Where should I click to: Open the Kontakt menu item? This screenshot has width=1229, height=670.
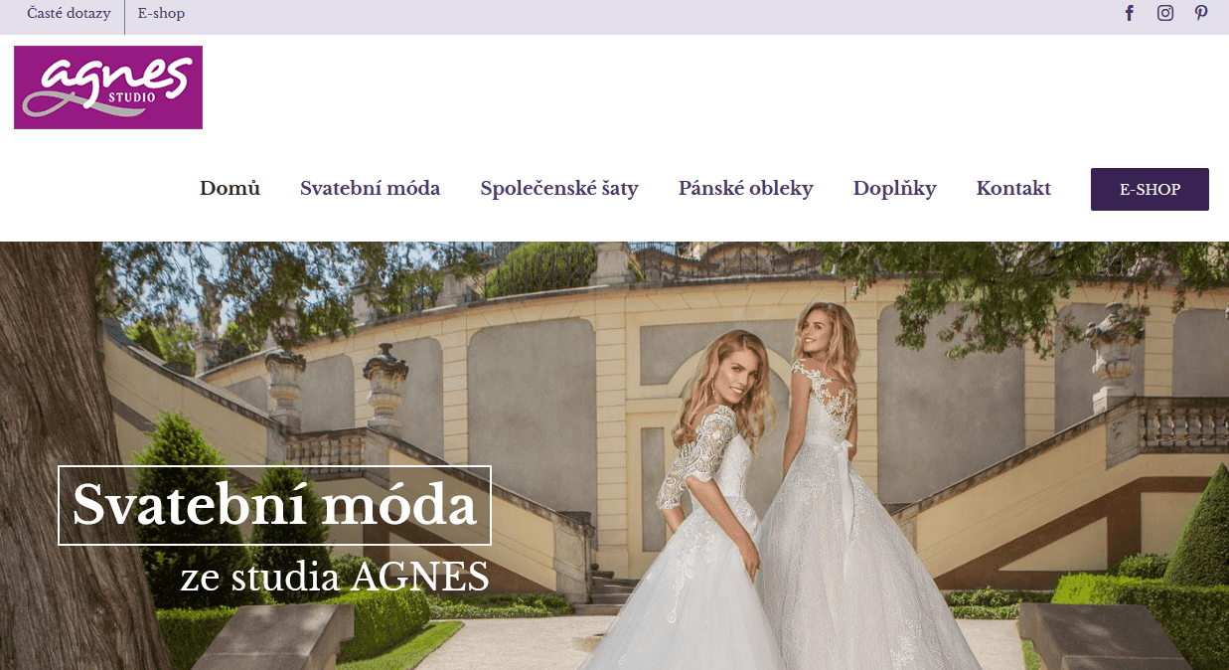1013,188
